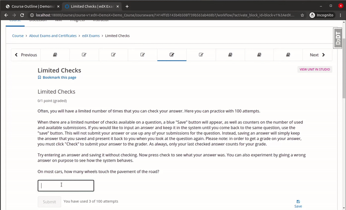Close the Limited Checks browser tab
Image resolution: width=346 pixels, height=210 pixels.
tap(118, 6)
